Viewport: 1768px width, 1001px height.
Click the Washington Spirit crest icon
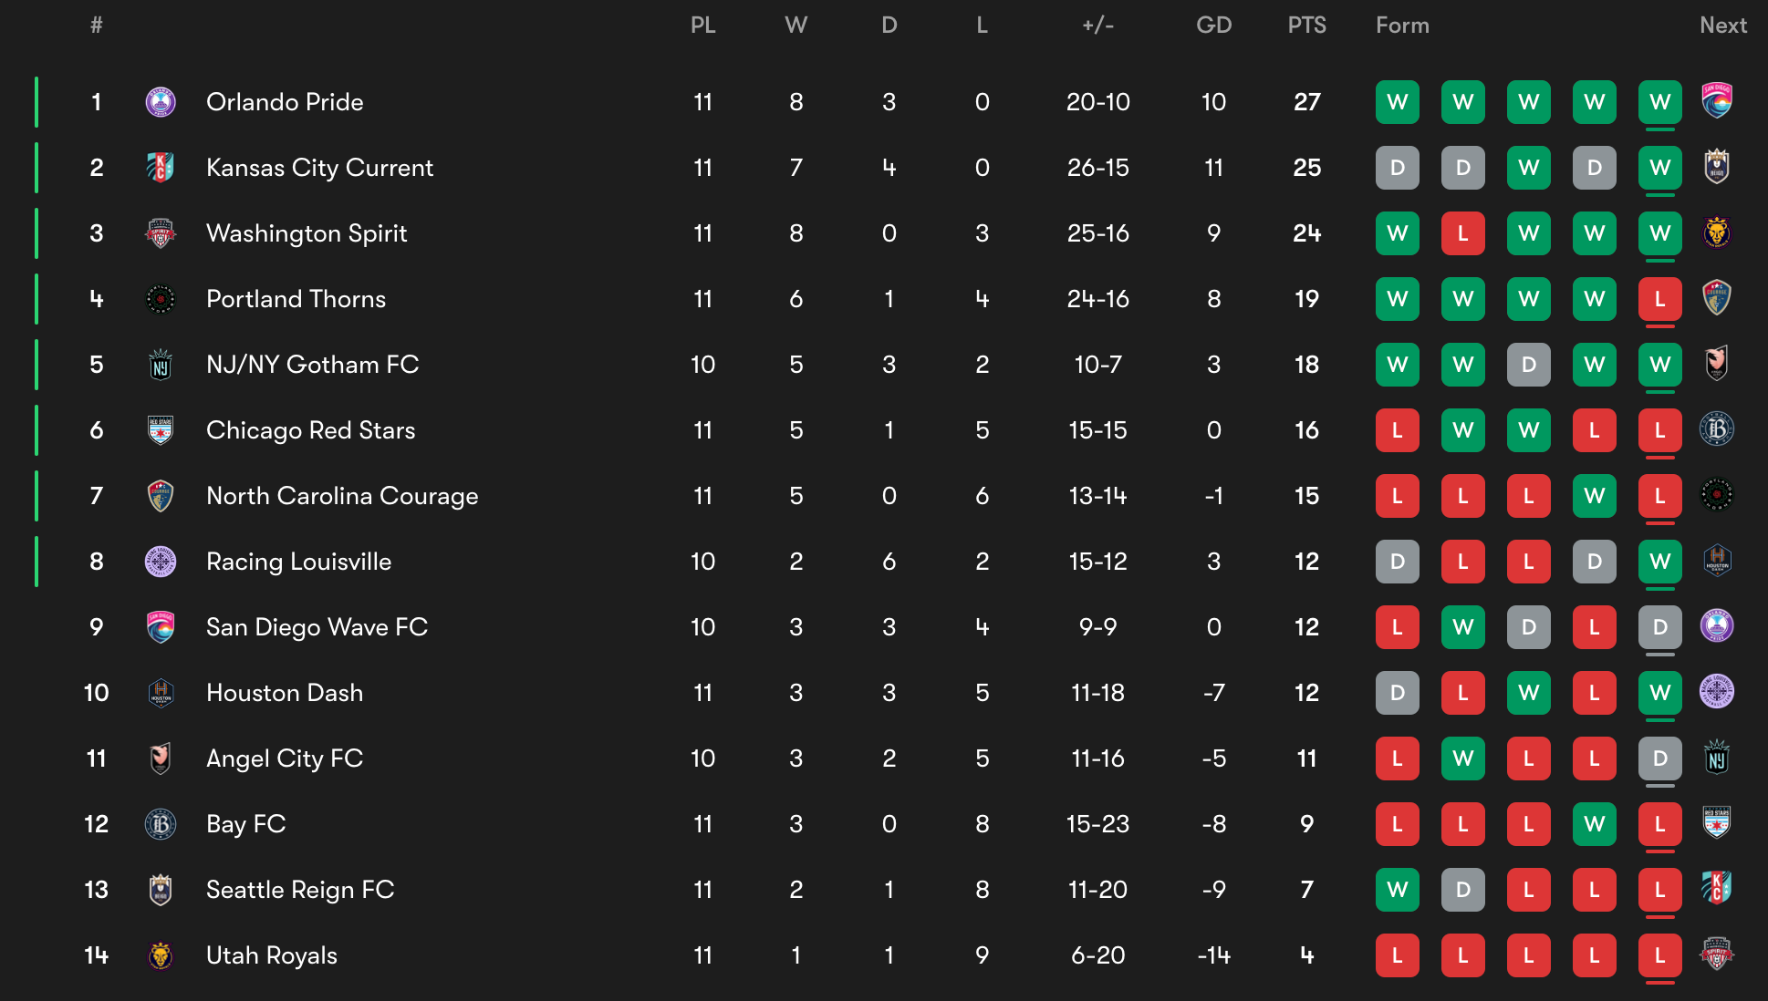tap(161, 233)
